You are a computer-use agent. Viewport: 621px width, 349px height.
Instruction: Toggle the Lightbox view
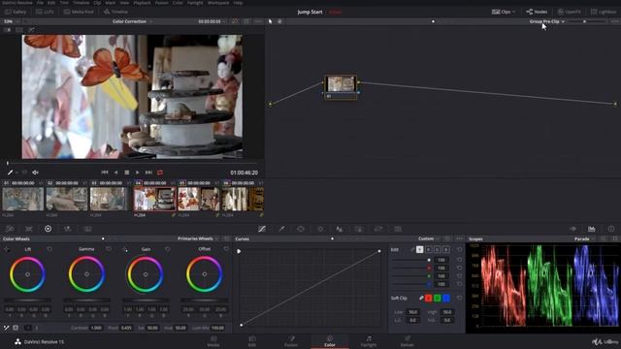click(x=604, y=12)
